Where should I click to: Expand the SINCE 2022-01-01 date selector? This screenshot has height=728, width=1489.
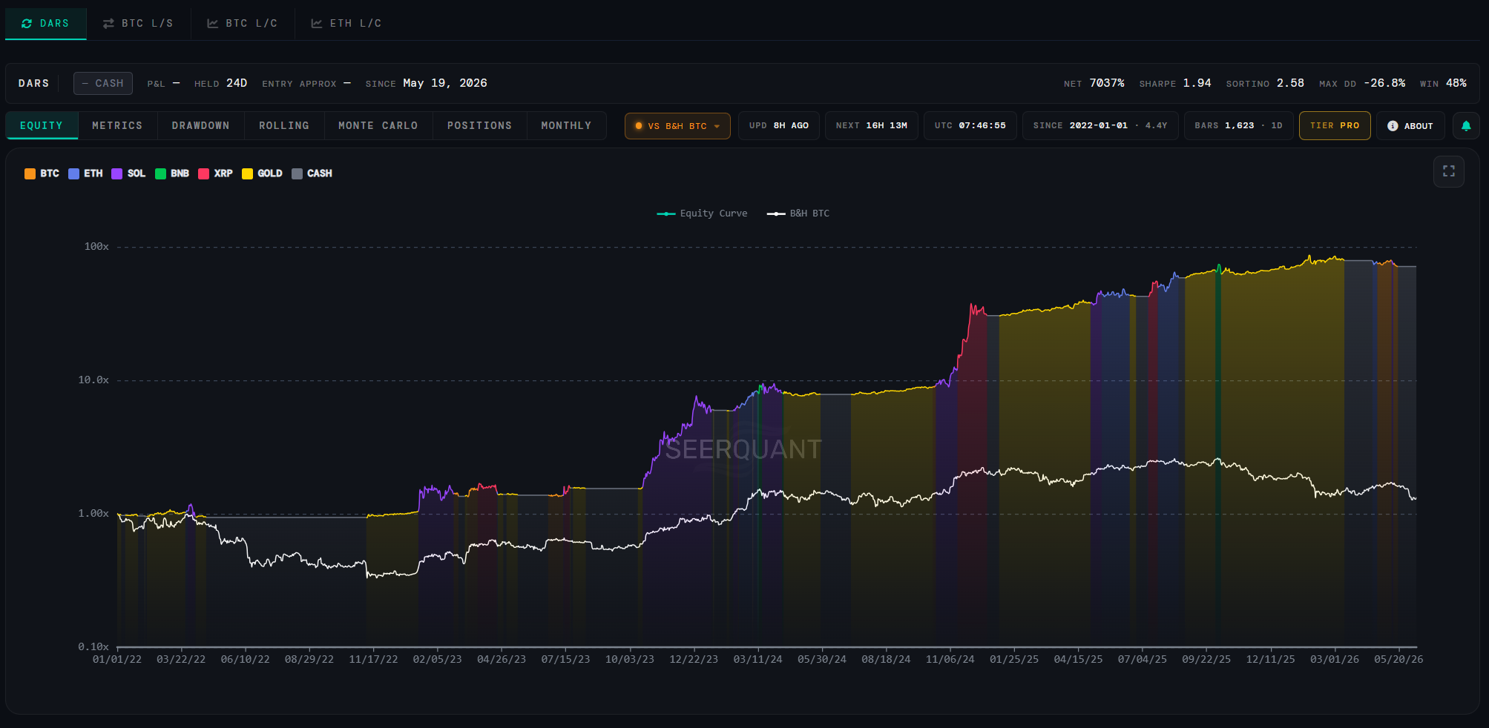[x=1100, y=126]
